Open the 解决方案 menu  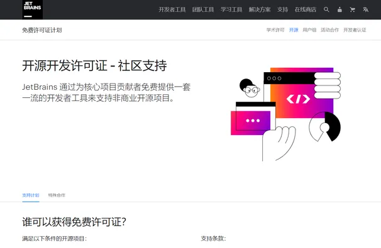(260, 9)
